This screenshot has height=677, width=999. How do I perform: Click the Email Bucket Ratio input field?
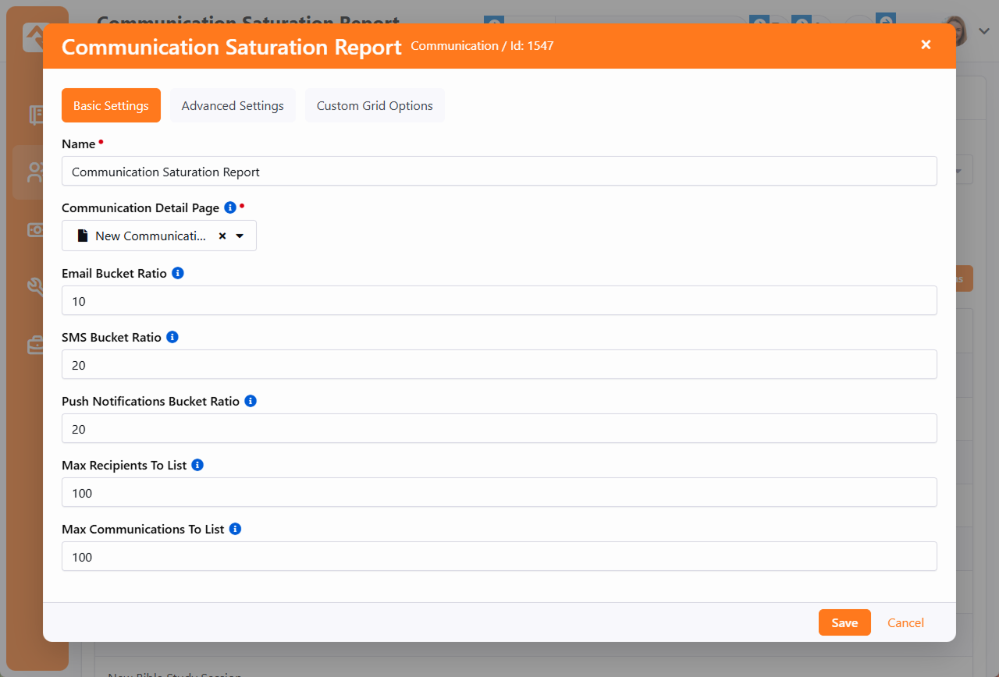point(499,300)
